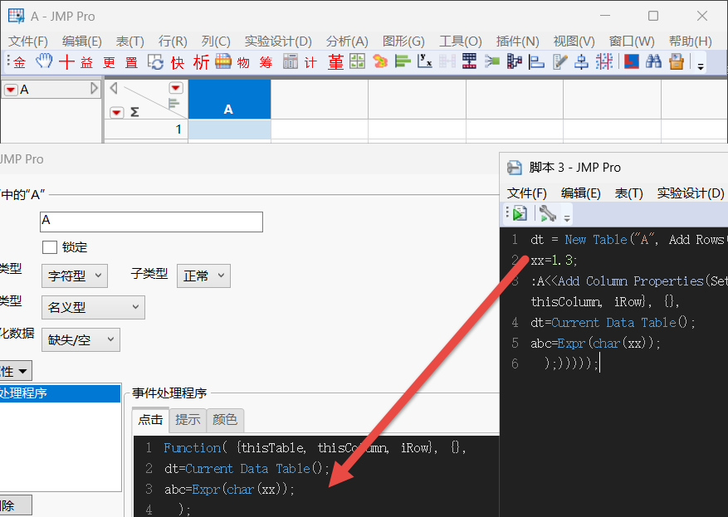Click the pencil notepad toolbar icon
Viewport: 728px width, 517px height.
(x=560, y=61)
